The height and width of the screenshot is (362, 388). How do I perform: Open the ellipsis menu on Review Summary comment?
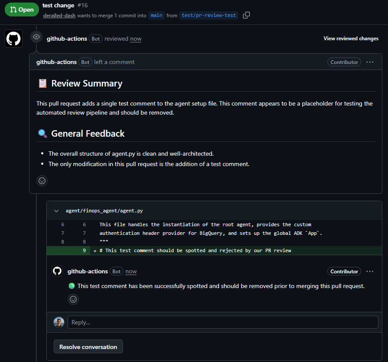[370, 62]
